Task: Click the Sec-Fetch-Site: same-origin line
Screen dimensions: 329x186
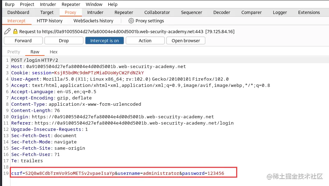Action: click(48, 148)
